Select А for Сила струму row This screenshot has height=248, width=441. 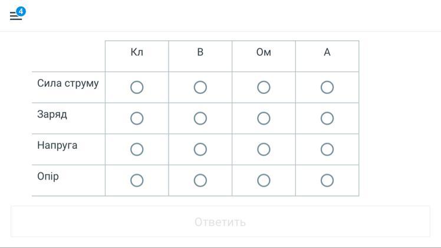(327, 87)
